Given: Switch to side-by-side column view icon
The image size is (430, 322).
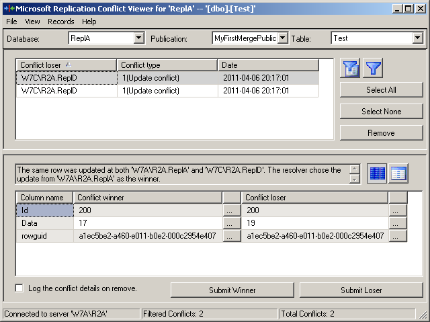Looking at the screenshot, I should tap(377, 173).
